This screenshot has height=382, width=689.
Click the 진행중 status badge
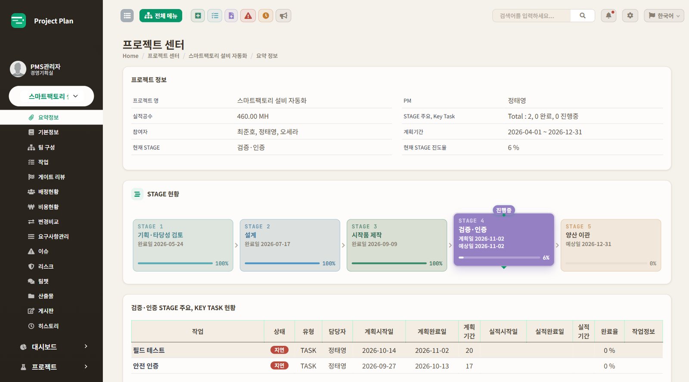pos(504,210)
